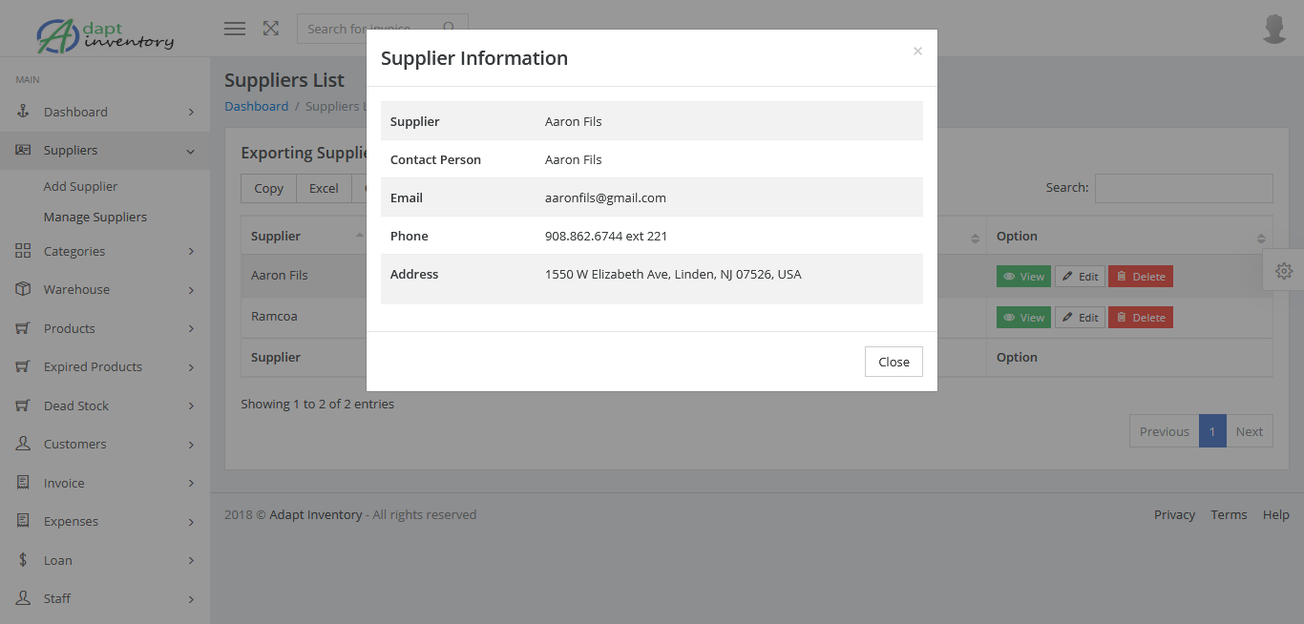Open Add Supplier submenu item

pos(80,186)
